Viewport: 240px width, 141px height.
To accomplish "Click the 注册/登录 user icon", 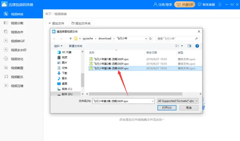I will tap(155, 4).
